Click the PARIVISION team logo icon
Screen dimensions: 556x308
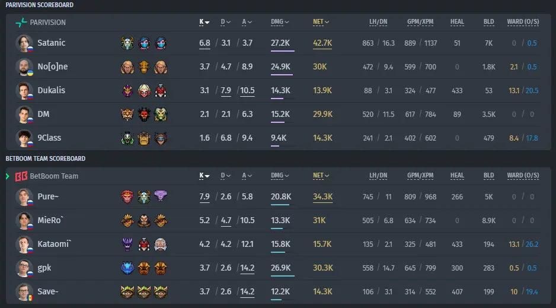click(x=21, y=23)
